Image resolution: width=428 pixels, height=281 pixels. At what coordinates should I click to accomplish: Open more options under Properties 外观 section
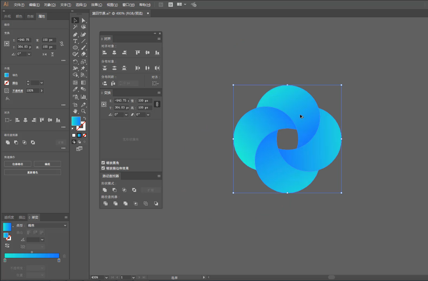tap(63, 105)
